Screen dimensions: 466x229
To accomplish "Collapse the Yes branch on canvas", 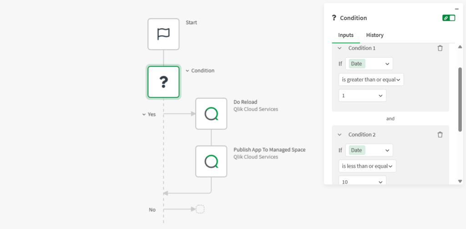I will (144, 114).
